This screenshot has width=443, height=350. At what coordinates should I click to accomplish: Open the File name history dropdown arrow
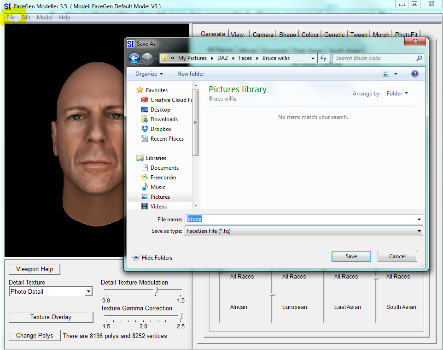418,219
